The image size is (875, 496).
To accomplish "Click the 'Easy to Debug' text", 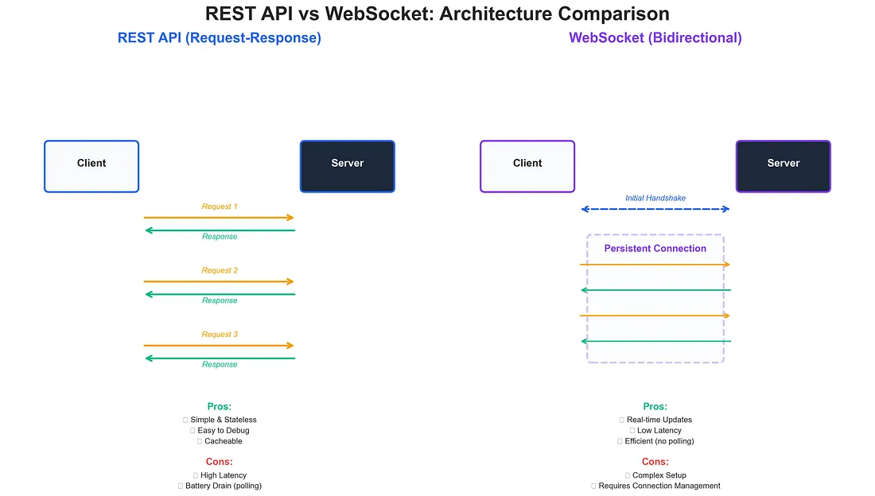I will point(223,431).
